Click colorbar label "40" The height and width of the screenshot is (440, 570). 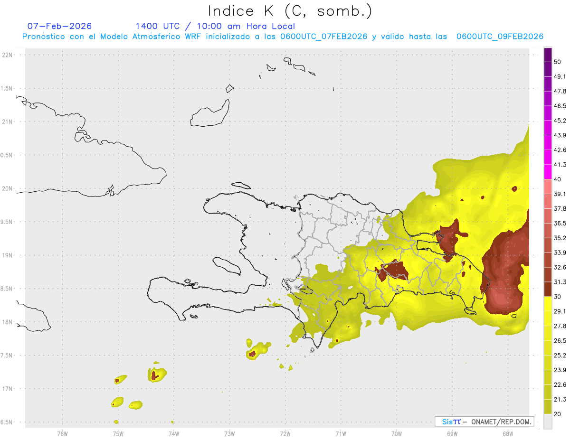(558, 179)
